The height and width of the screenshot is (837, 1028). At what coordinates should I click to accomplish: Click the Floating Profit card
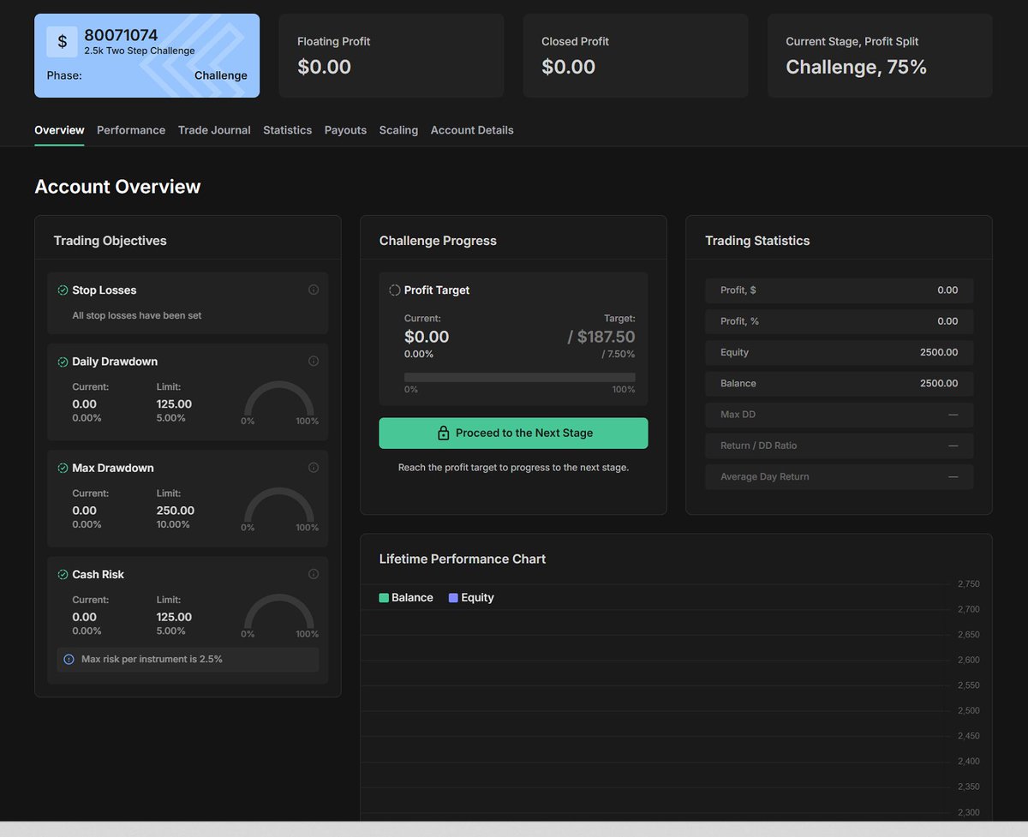tap(391, 56)
